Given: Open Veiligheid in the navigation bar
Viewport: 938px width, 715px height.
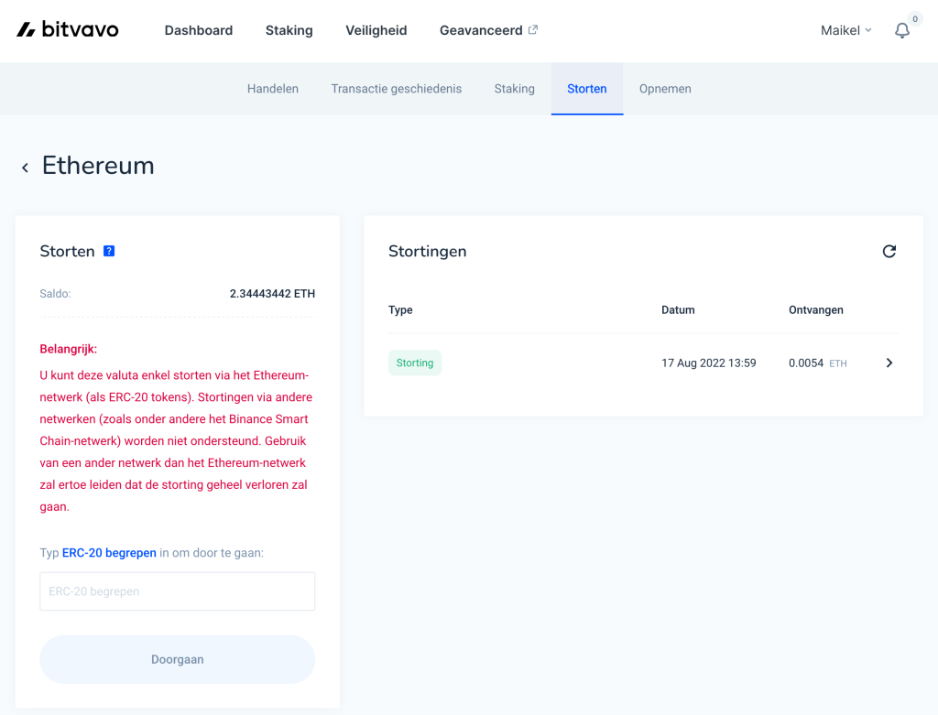Looking at the screenshot, I should pos(376,29).
